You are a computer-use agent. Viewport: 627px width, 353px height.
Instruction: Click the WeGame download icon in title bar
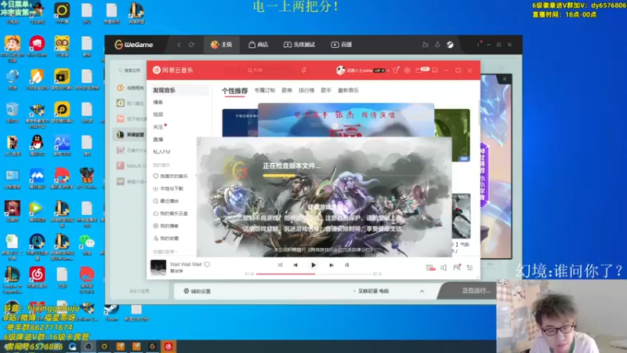(437, 45)
